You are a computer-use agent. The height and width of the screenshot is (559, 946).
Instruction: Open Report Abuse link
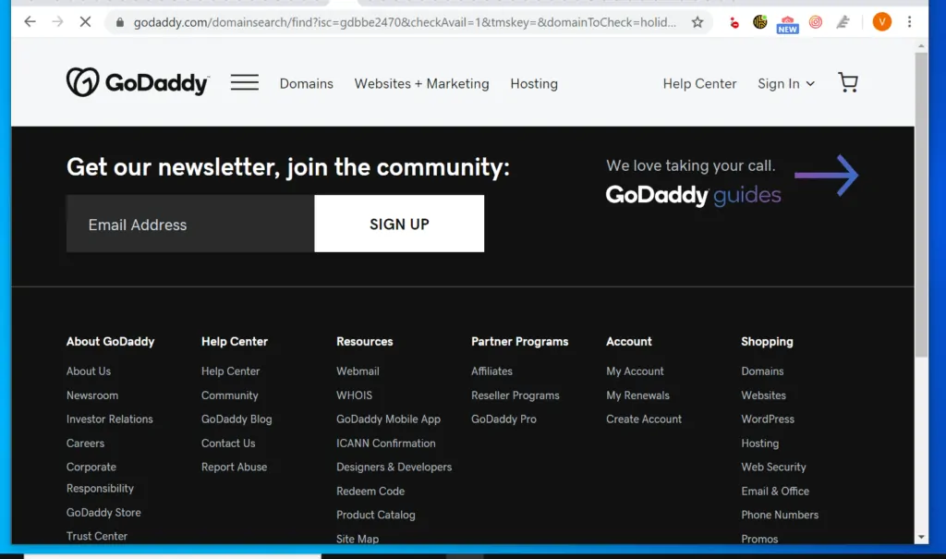(234, 468)
